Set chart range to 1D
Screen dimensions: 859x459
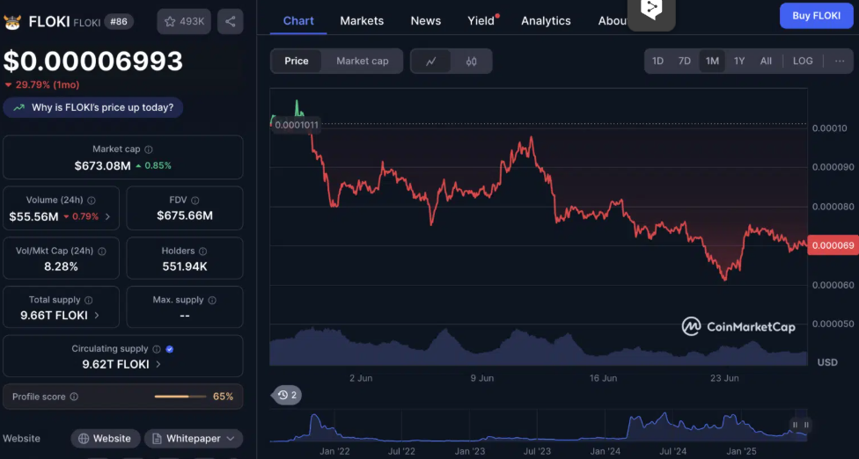[x=658, y=61]
